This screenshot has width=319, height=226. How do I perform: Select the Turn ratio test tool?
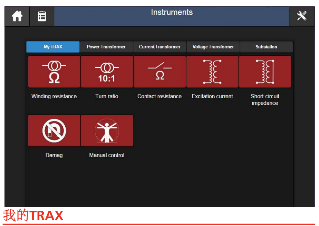click(107, 71)
